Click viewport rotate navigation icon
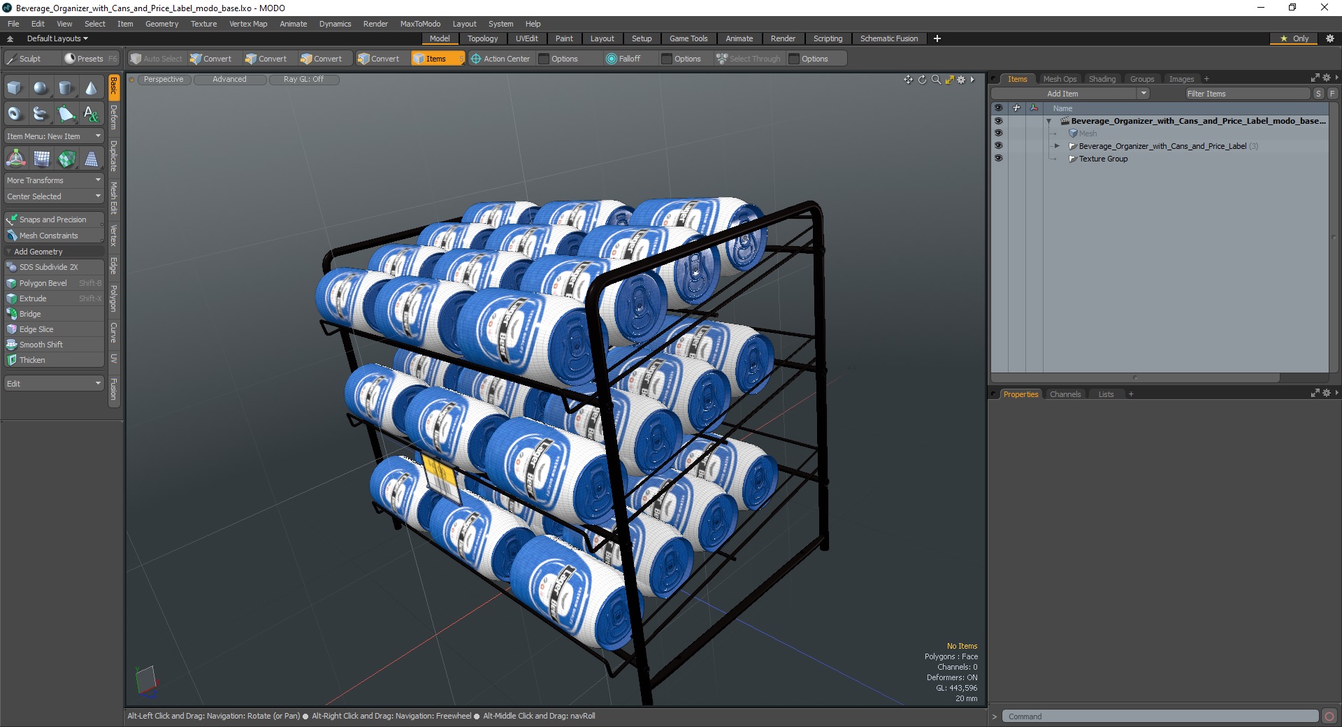 [922, 80]
